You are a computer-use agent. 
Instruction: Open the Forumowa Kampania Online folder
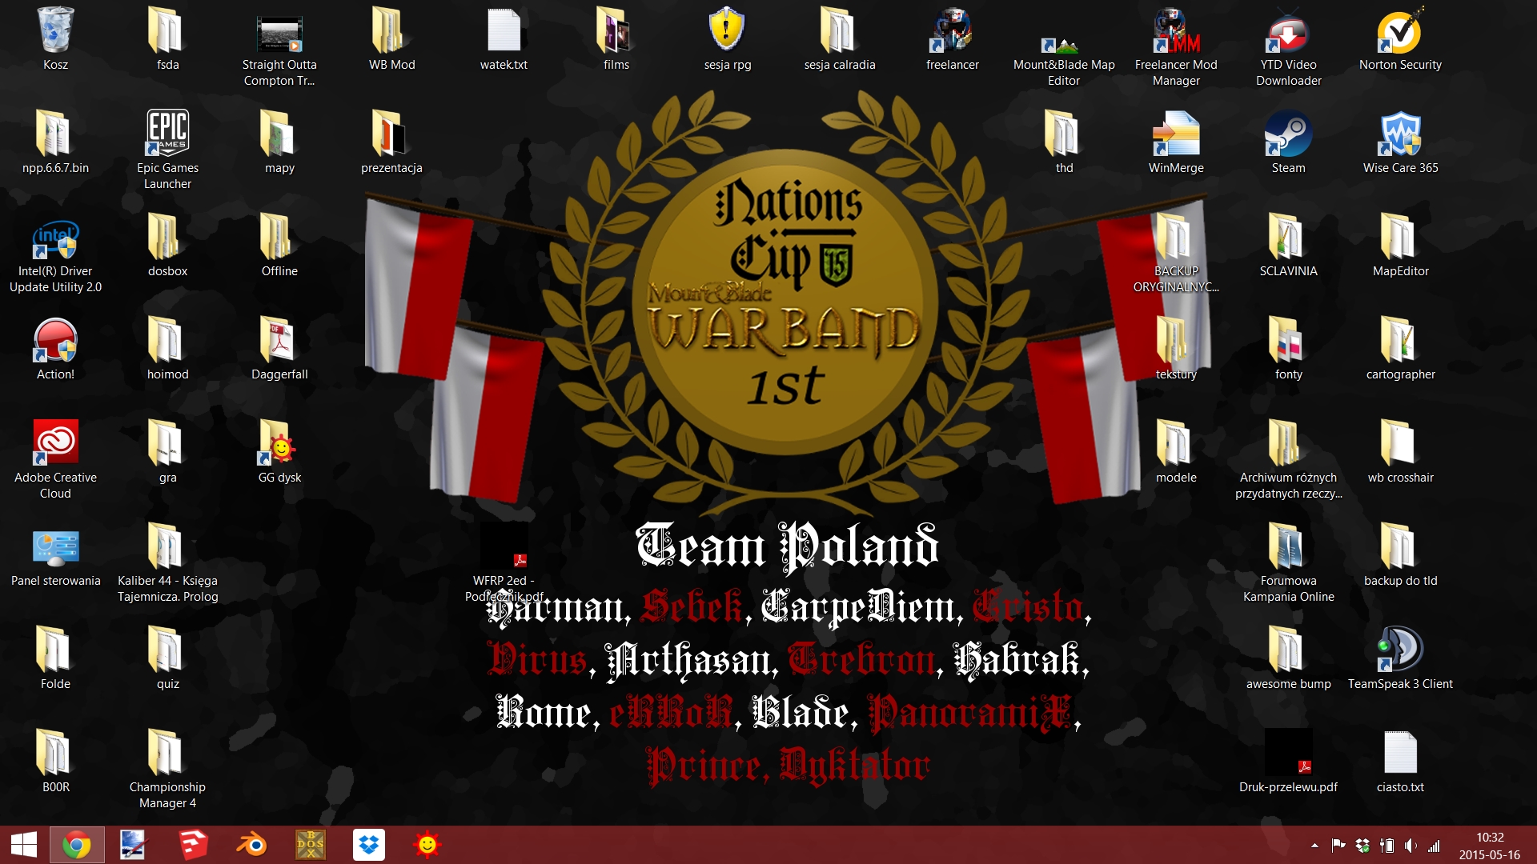tap(1288, 563)
